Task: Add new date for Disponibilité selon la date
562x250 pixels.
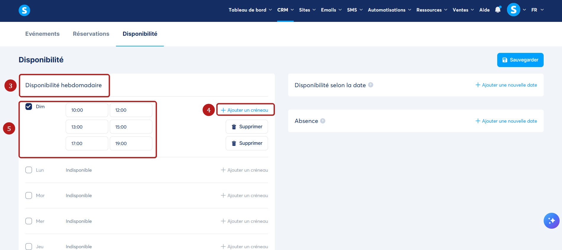Action: [x=506, y=85]
